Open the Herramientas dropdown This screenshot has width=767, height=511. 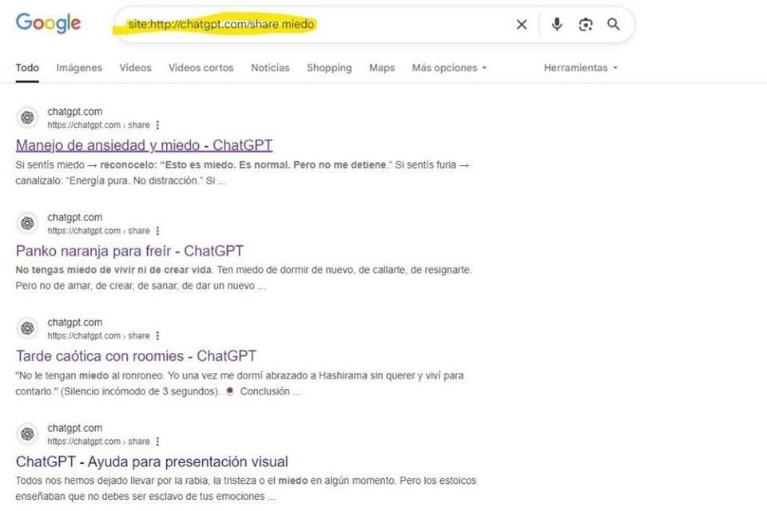pos(581,68)
